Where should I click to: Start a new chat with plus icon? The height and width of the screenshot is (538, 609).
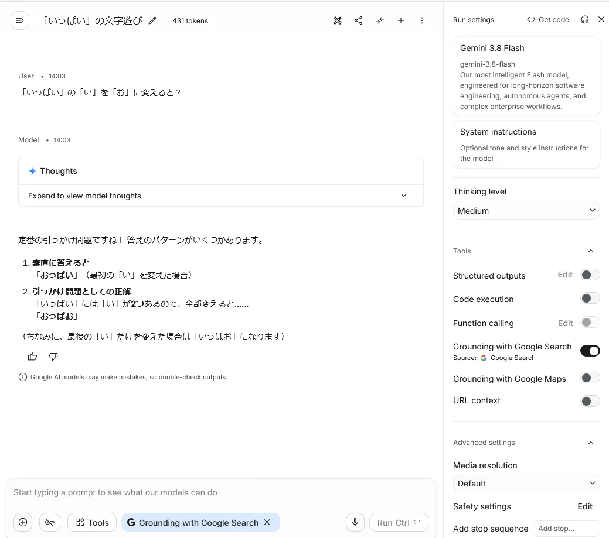pyautogui.click(x=401, y=20)
